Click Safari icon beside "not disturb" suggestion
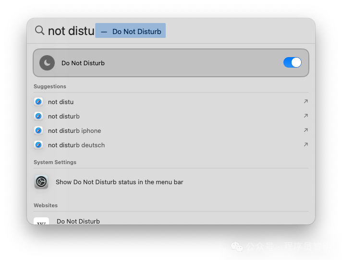Screen dimensions: 342x260 pyautogui.click(x=38, y=116)
